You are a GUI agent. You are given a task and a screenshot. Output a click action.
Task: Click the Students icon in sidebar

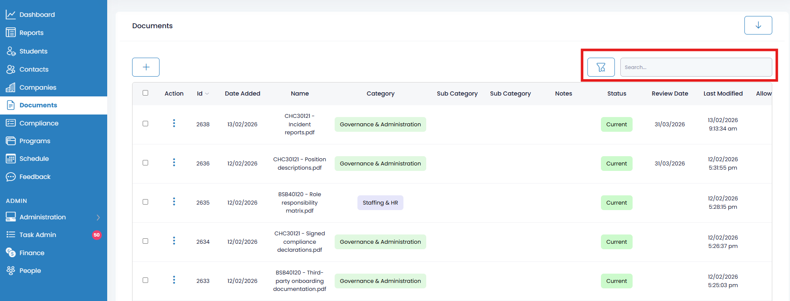pyautogui.click(x=11, y=51)
